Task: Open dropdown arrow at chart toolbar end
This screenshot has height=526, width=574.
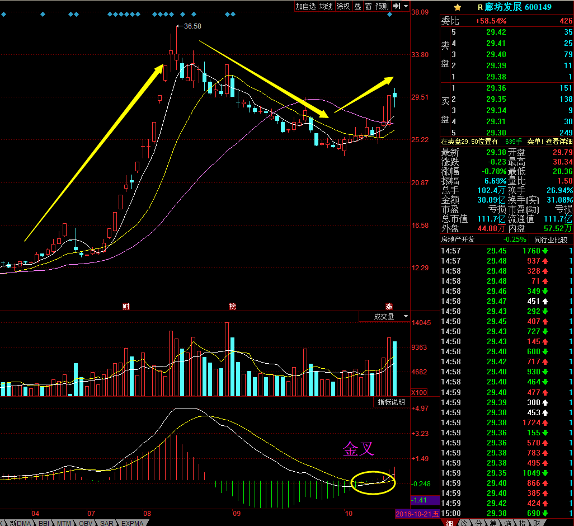Action: point(406,6)
